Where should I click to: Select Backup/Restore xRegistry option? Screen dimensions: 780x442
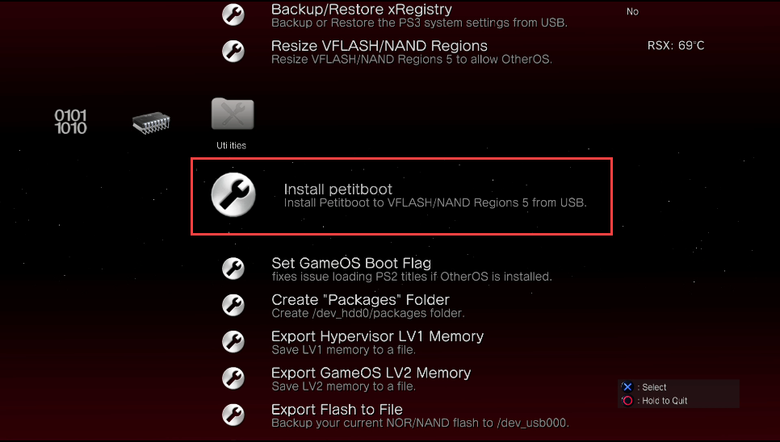(x=419, y=15)
